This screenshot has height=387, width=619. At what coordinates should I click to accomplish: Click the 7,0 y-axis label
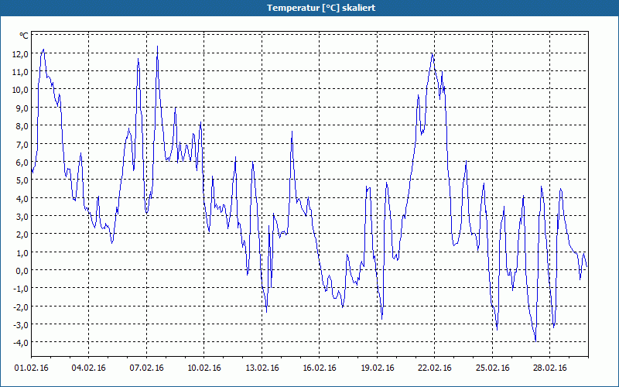[x=22, y=145]
